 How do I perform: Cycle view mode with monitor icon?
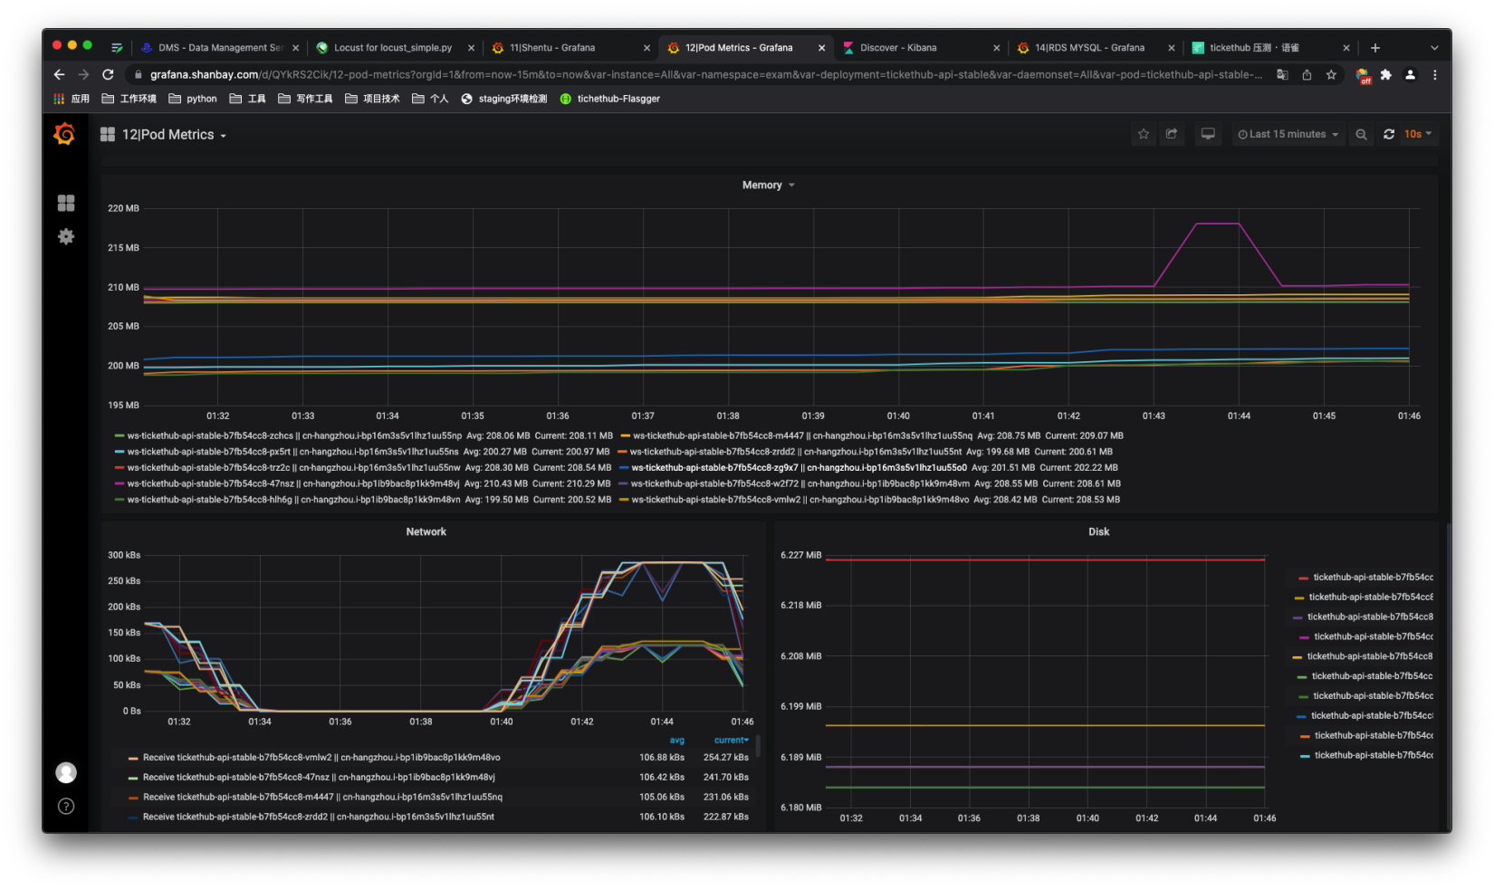[x=1208, y=134]
